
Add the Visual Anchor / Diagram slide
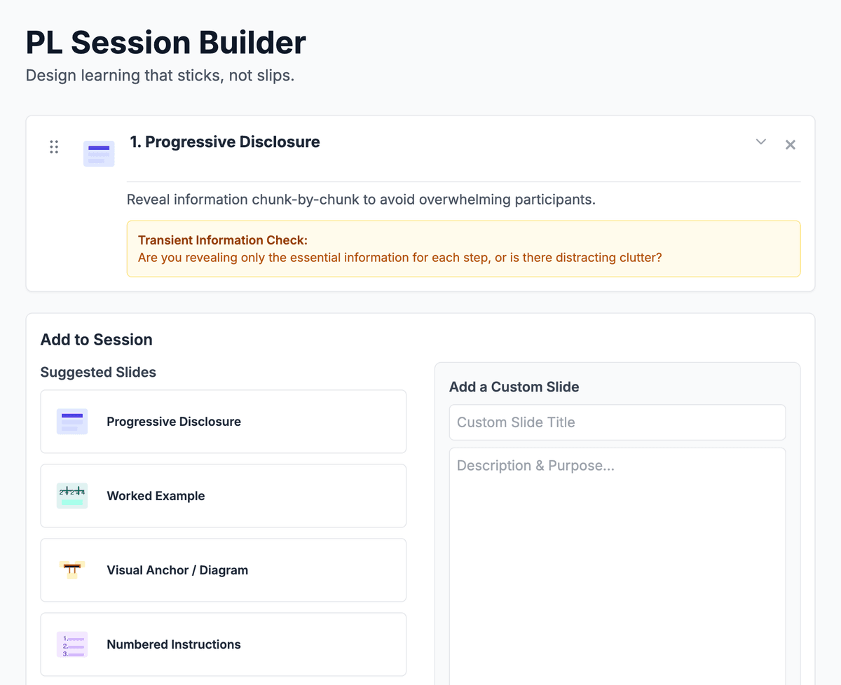coord(223,570)
